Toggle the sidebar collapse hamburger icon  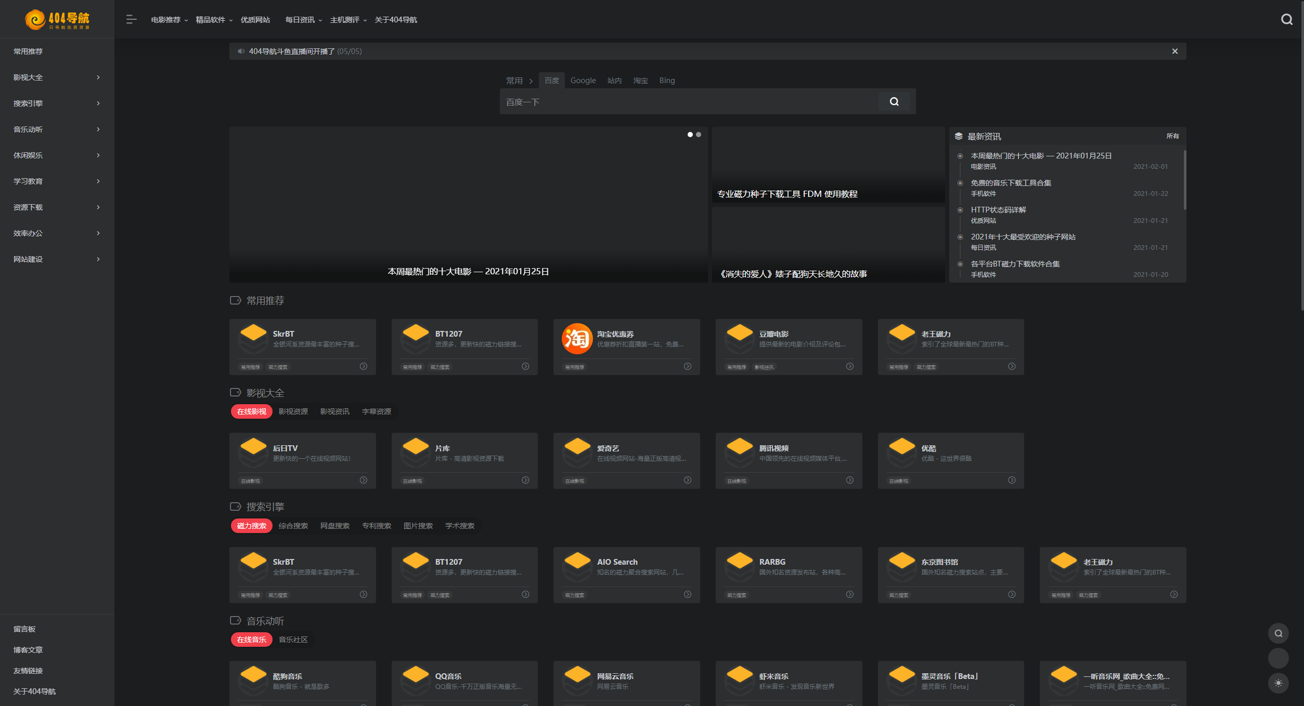131,20
